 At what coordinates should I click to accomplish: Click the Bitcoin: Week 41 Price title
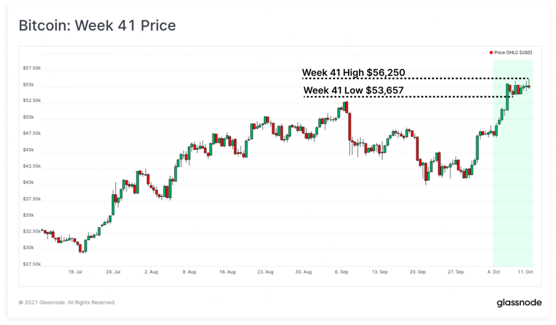[97, 26]
